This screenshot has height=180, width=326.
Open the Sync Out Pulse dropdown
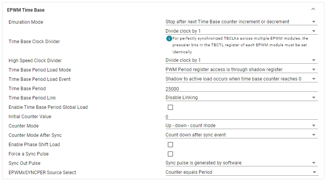click(241, 163)
